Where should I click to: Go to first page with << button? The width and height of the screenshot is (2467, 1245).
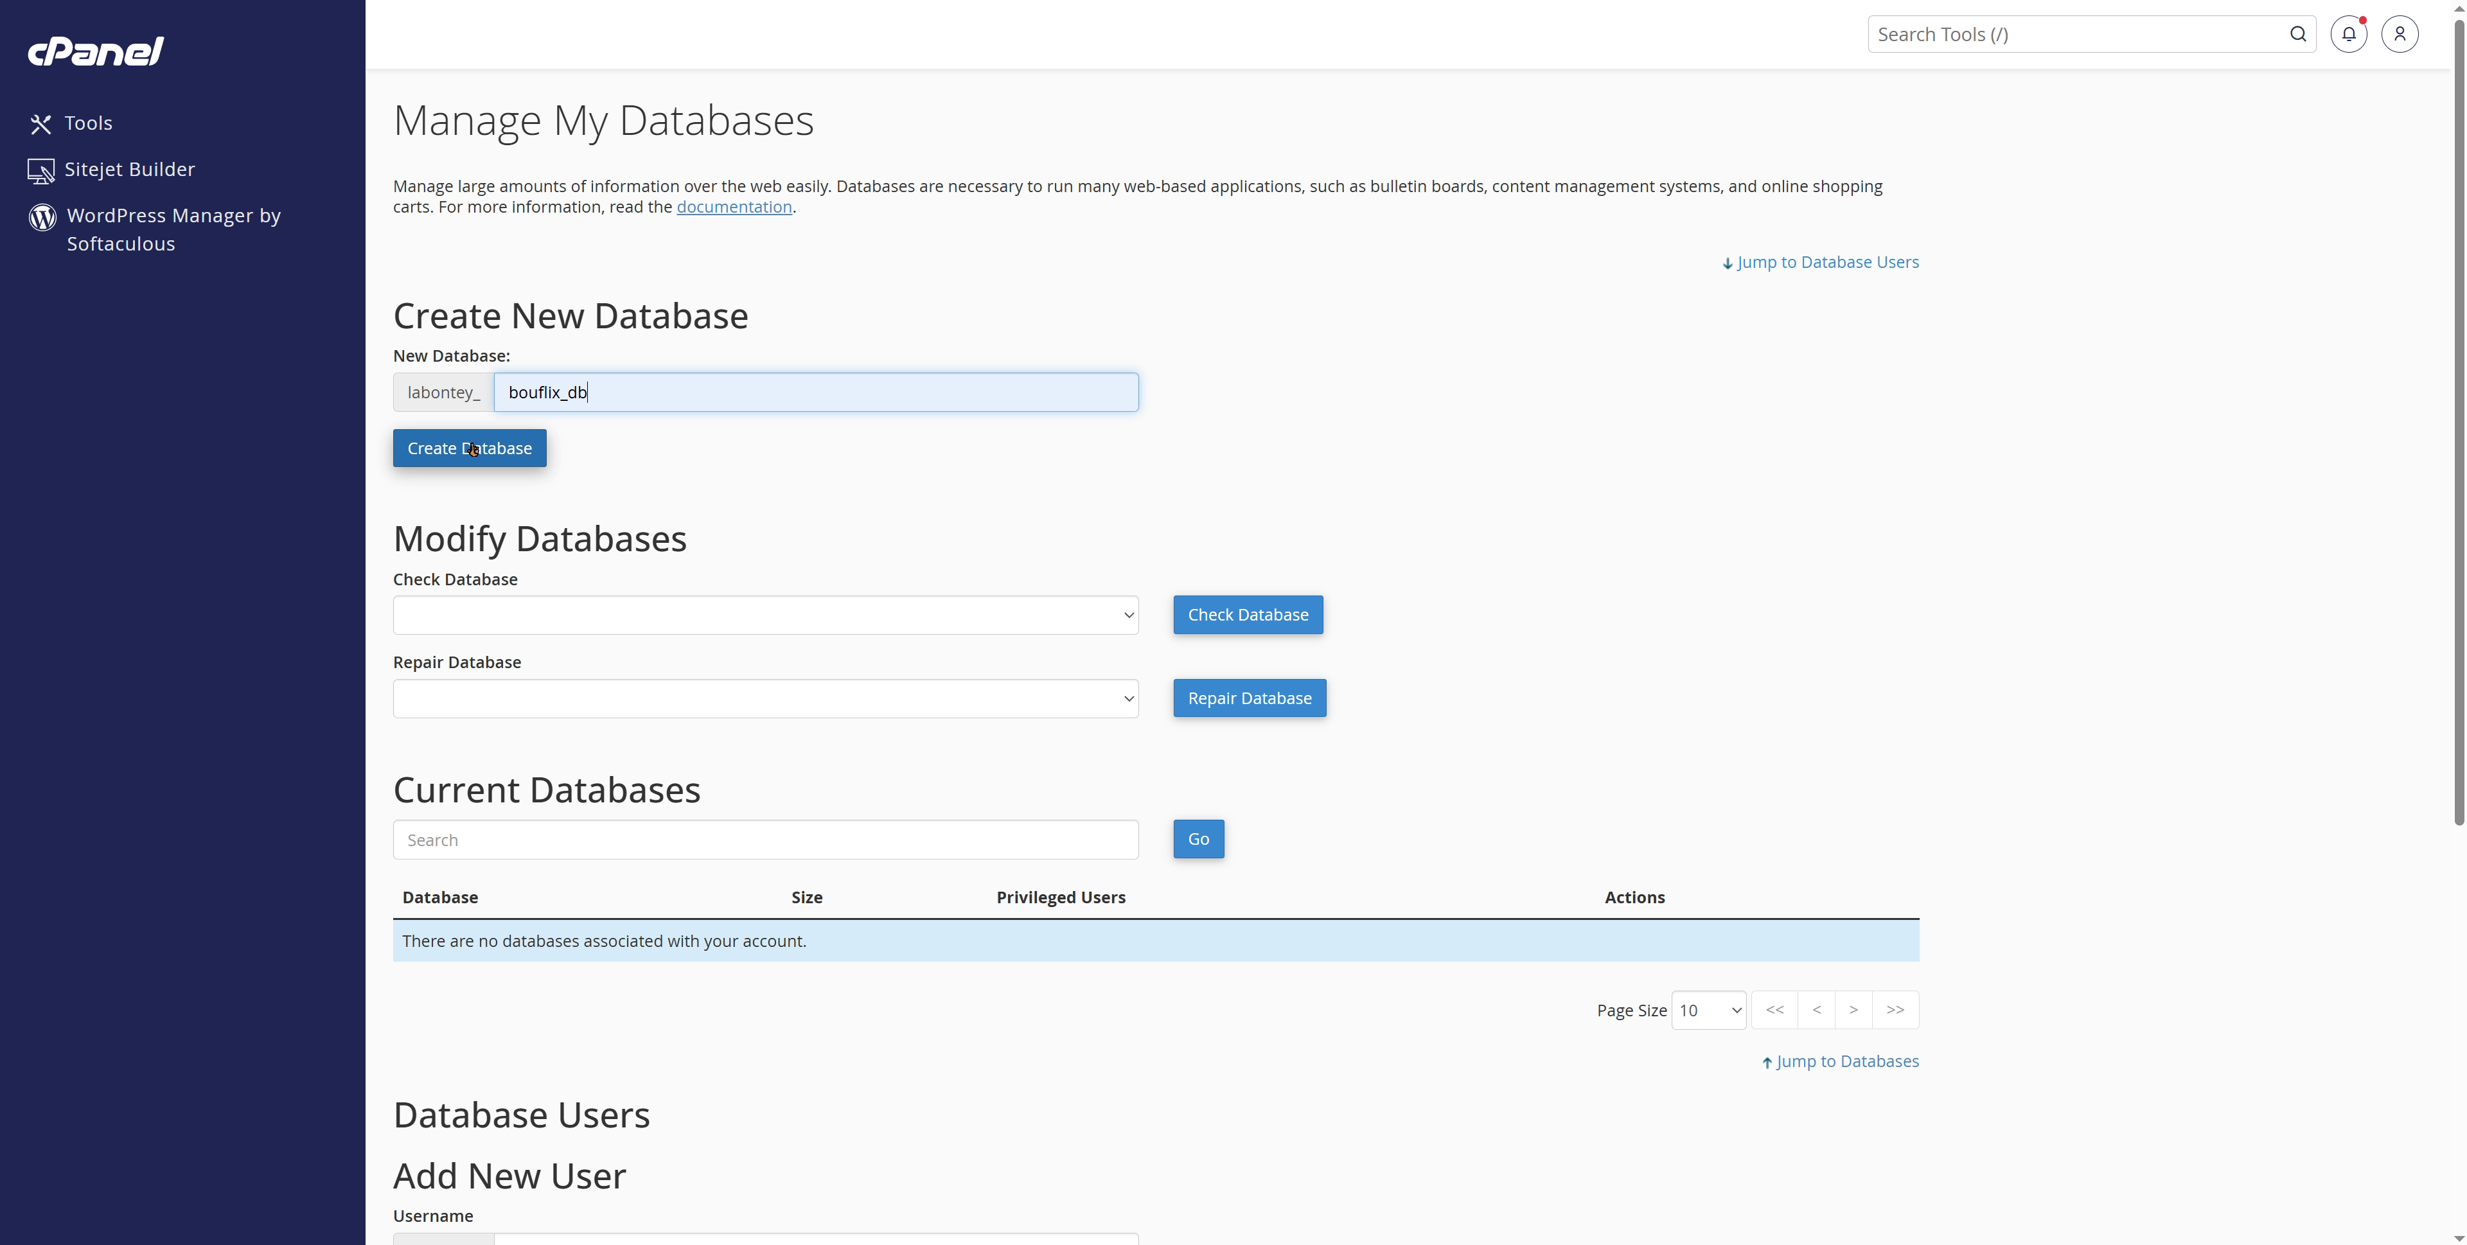coord(1774,1011)
